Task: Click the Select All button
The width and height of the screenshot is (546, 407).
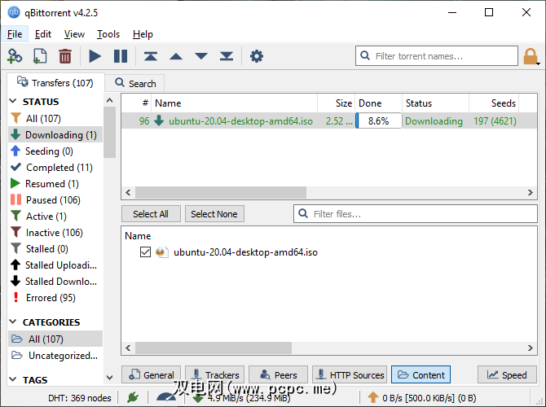Action: (x=151, y=214)
